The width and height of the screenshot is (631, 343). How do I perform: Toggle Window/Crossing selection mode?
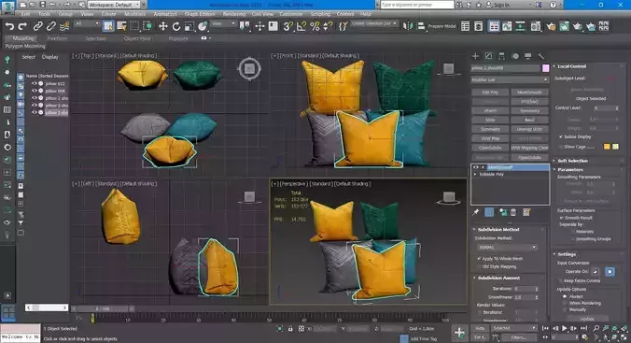[x=147, y=26]
